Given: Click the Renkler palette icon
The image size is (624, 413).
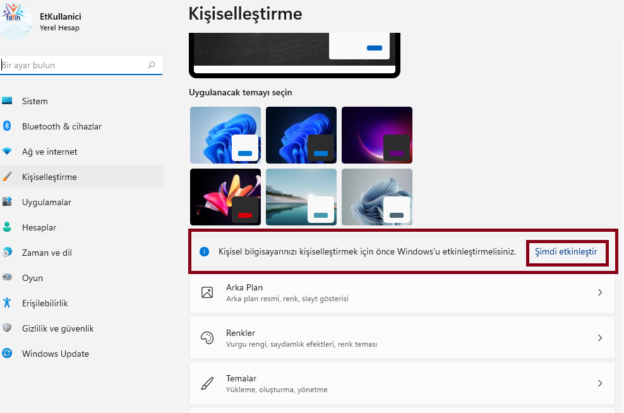Looking at the screenshot, I should [207, 338].
